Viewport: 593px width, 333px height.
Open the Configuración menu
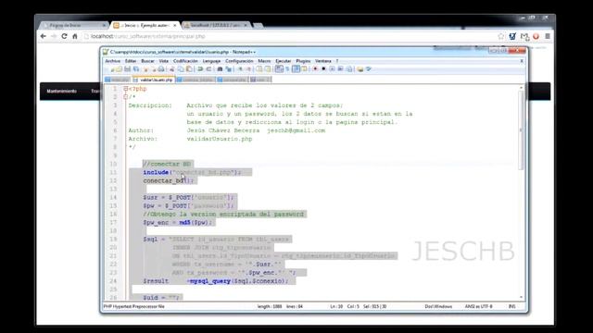(x=239, y=61)
